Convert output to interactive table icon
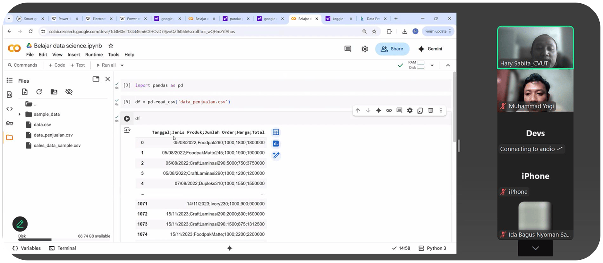The image size is (603, 263). click(x=276, y=132)
